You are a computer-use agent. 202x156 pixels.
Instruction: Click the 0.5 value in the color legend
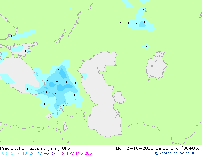(x=5, y=153)
